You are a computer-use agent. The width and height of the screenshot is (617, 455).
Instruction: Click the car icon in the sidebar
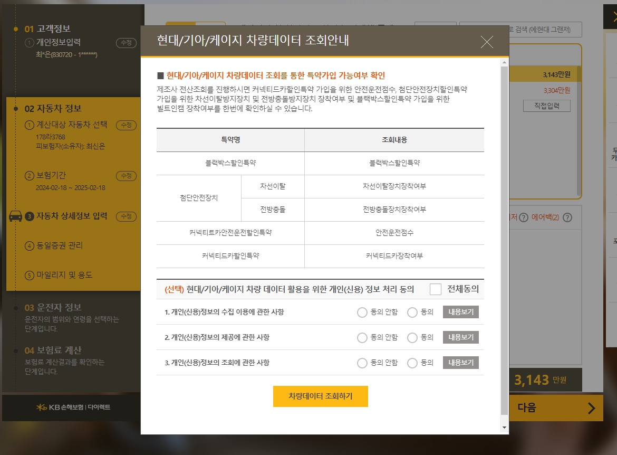point(15,216)
